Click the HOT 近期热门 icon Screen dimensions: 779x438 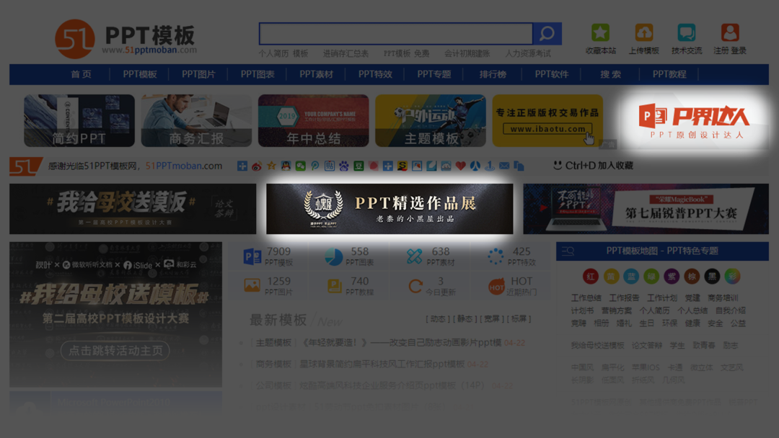[496, 286]
